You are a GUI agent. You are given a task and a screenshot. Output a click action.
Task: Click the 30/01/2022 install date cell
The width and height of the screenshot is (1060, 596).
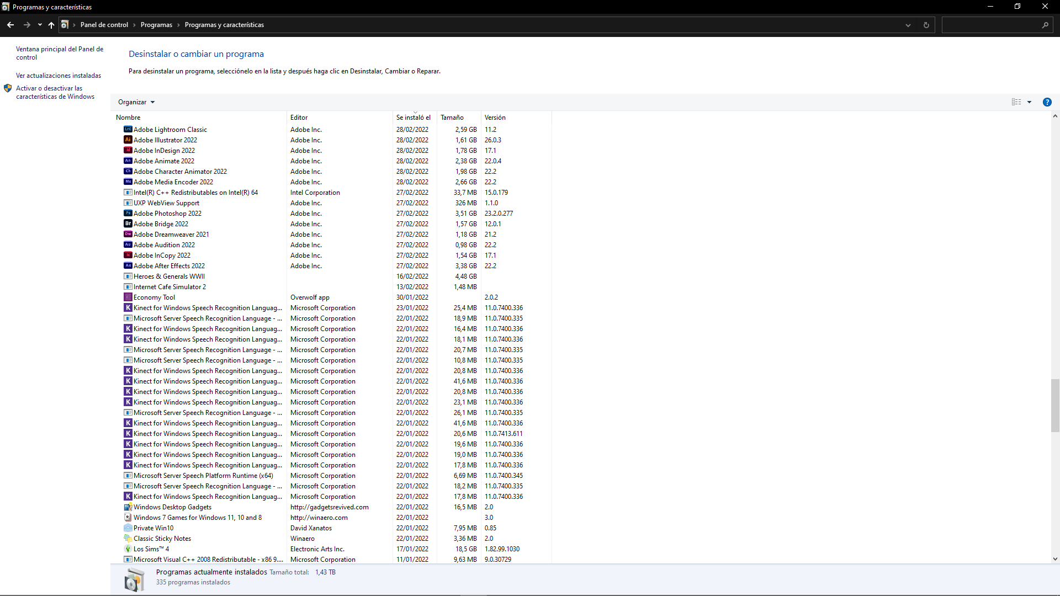pos(412,297)
